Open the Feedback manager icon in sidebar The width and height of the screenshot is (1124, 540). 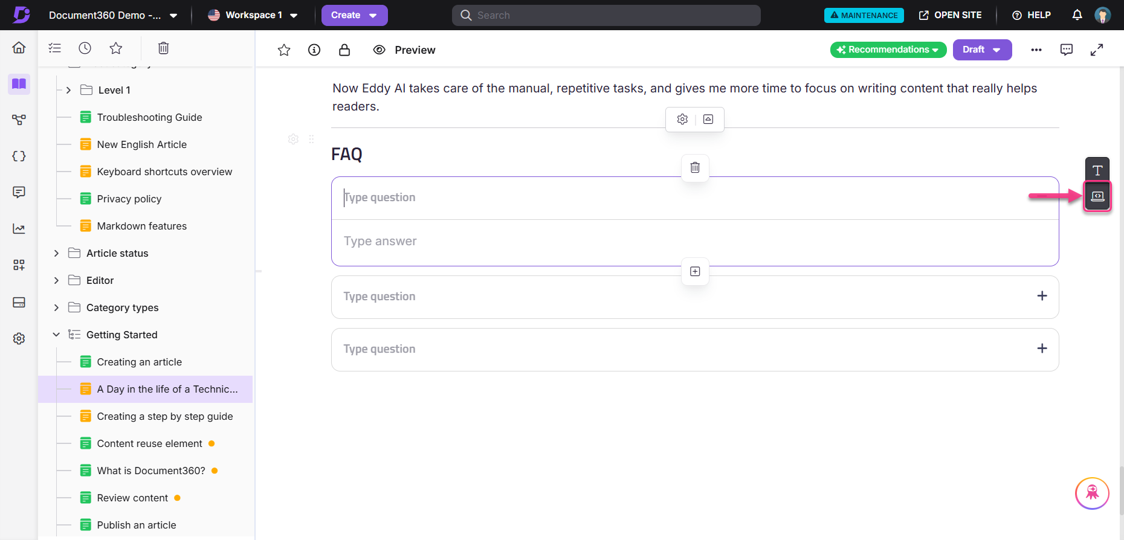click(x=19, y=192)
